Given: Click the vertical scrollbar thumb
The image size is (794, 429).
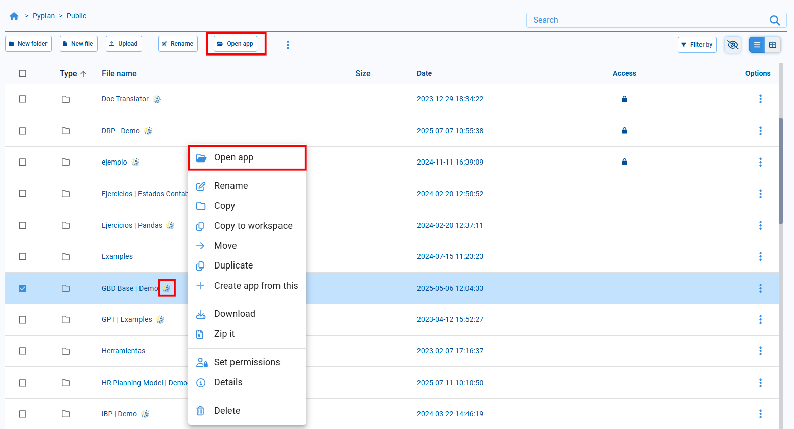Looking at the screenshot, I should pos(780,172).
